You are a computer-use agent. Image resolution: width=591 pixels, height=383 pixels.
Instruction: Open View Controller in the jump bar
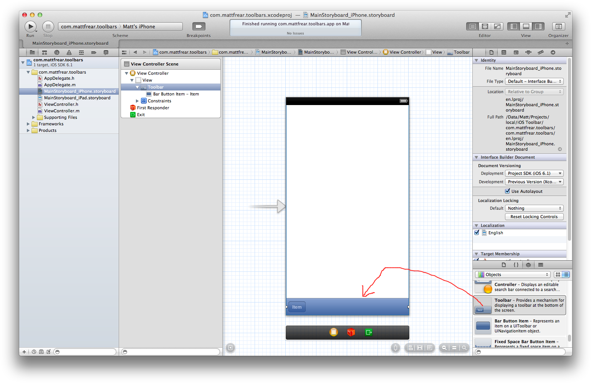[405, 52]
